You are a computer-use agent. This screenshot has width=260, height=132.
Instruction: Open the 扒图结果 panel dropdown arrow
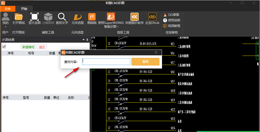84,40
